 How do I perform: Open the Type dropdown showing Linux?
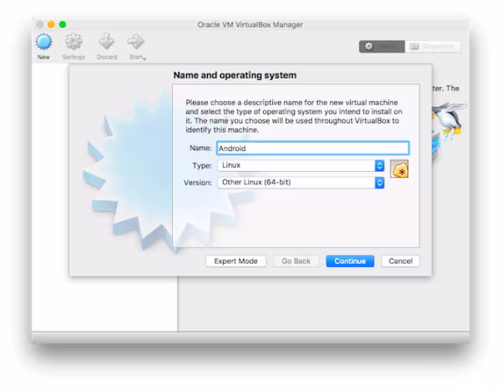pos(301,165)
